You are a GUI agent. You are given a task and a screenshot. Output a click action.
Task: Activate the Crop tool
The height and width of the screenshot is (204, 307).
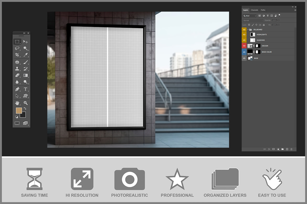click(17, 55)
